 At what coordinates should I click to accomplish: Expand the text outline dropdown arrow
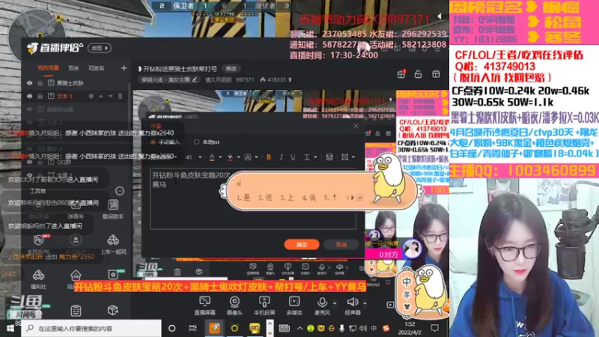coord(256,157)
